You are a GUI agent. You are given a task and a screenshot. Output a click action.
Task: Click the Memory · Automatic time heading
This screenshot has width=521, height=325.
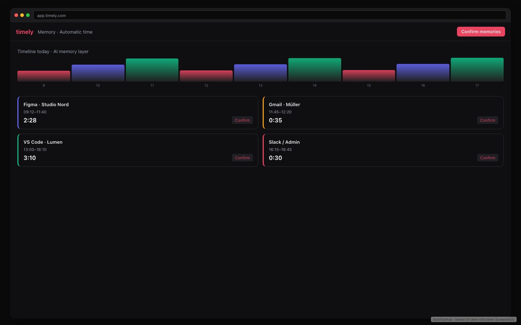pyautogui.click(x=65, y=32)
